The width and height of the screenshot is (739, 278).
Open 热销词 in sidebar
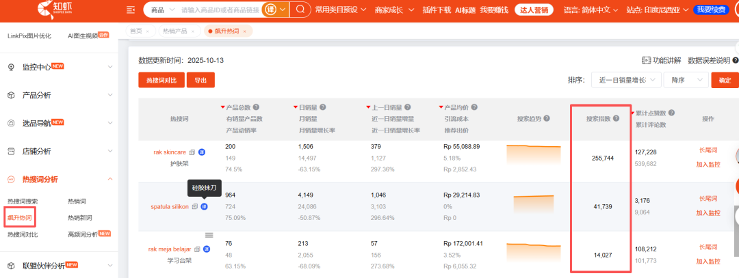77,201
